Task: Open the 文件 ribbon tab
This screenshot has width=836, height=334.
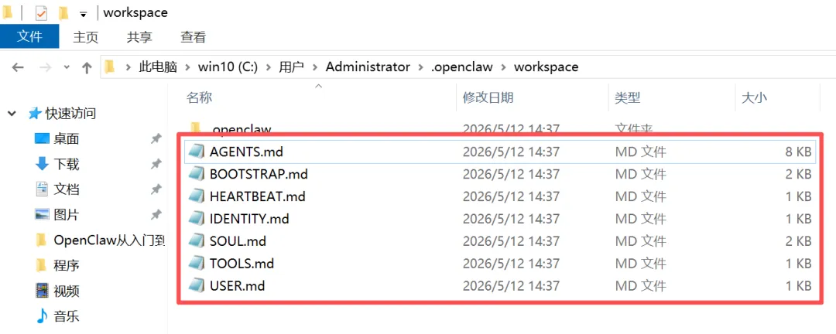Action: [30, 37]
